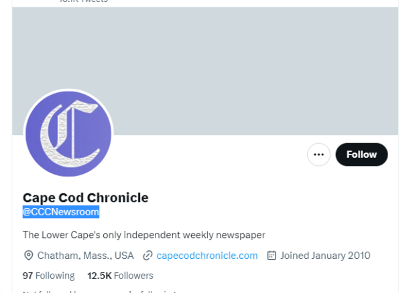Click empty space between avatar and options button
Screen dimensions: 415x293
pyautogui.click(x=208, y=161)
